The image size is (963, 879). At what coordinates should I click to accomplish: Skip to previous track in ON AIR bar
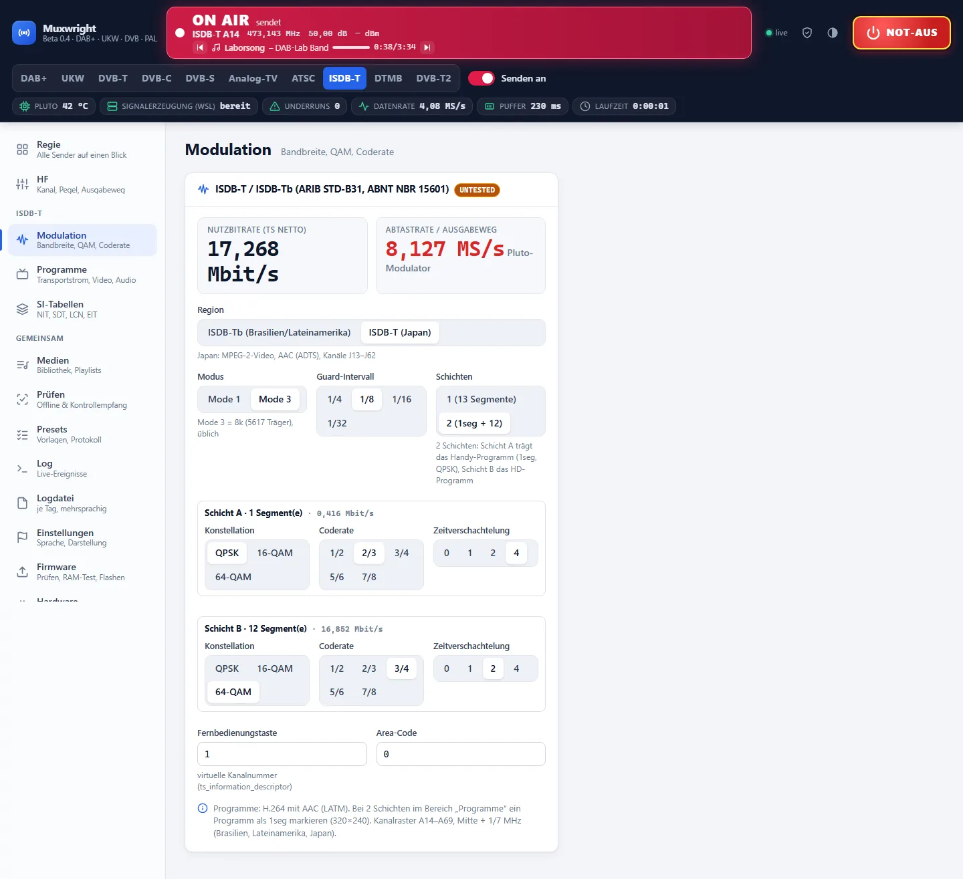pyautogui.click(x=200, y=47)
